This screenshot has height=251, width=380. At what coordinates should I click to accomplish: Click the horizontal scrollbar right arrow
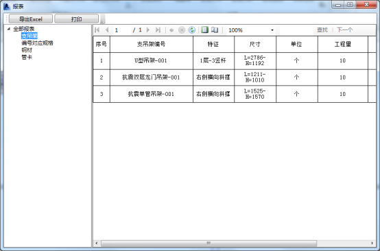(x=372, y=243)
